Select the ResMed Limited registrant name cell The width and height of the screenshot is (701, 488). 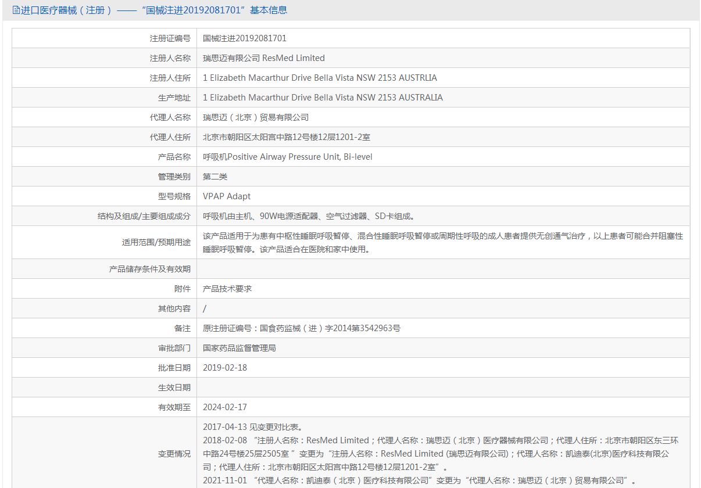click(x=263, y=58)
